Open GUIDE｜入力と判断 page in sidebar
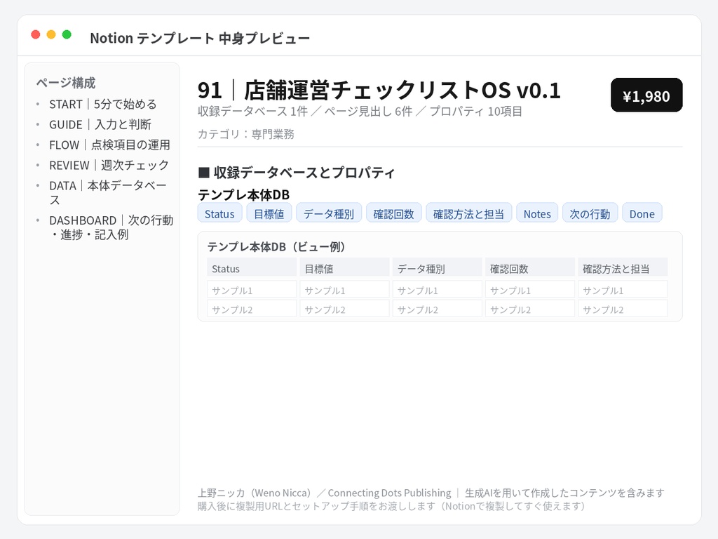This screenshot has width=718, height=539. [x=100, y=125]
